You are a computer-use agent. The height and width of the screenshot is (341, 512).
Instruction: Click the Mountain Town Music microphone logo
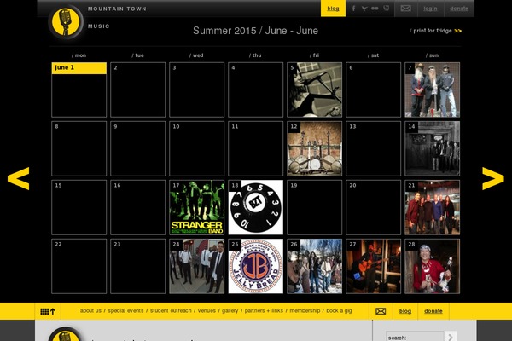tap(66, 22)
